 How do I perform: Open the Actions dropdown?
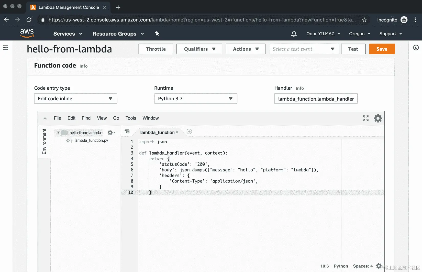[x=245, y=49]
